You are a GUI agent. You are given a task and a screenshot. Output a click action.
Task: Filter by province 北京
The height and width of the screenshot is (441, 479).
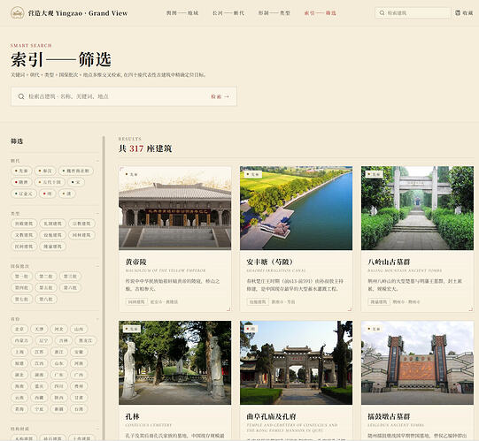pyautogui.click(x=19, y=329)
